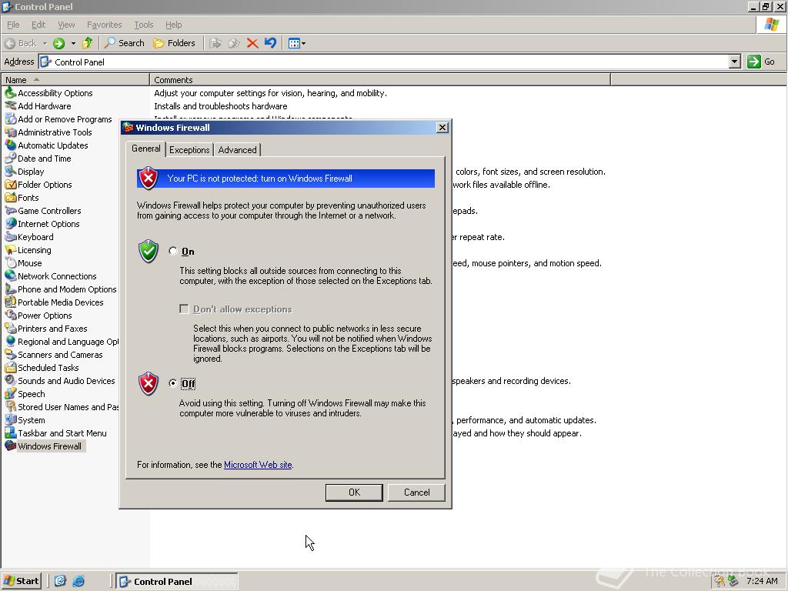The image size is (788, 591).
Task: Select the Speech icon
Action: [x=10, y=393]
